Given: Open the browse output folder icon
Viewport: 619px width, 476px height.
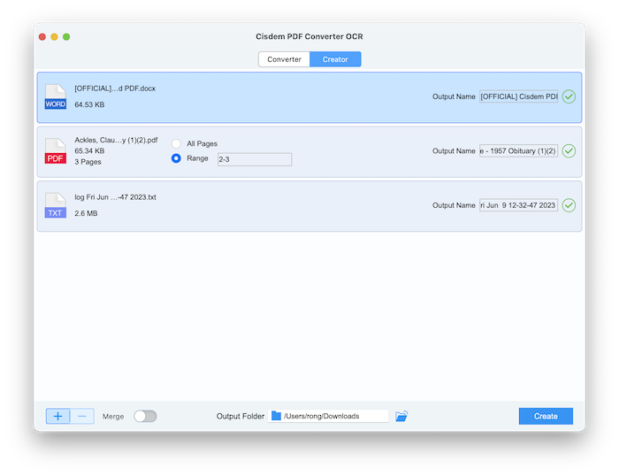Looking at the screenshot, I should pos(401,416).
